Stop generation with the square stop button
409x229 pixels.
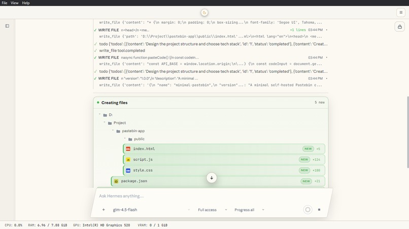319,209
